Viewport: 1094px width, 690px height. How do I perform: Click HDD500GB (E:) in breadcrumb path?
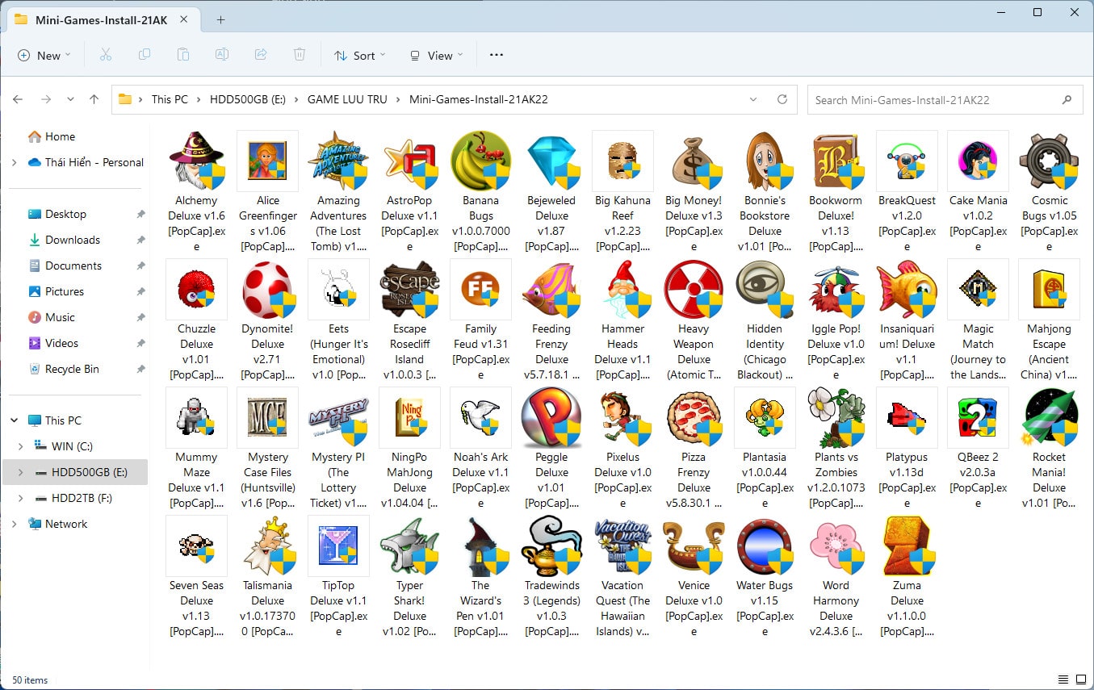pyautogui.click(x=249, y=100)
